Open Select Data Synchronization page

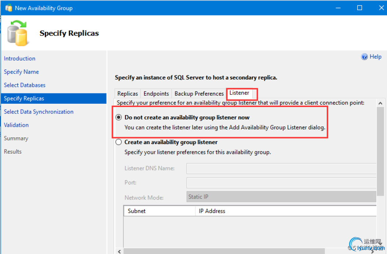coord(39,112)
